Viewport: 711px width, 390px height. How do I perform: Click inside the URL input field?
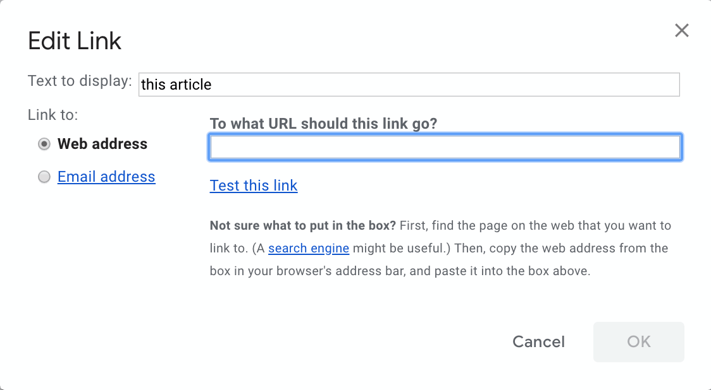click(x=445, y=146)
